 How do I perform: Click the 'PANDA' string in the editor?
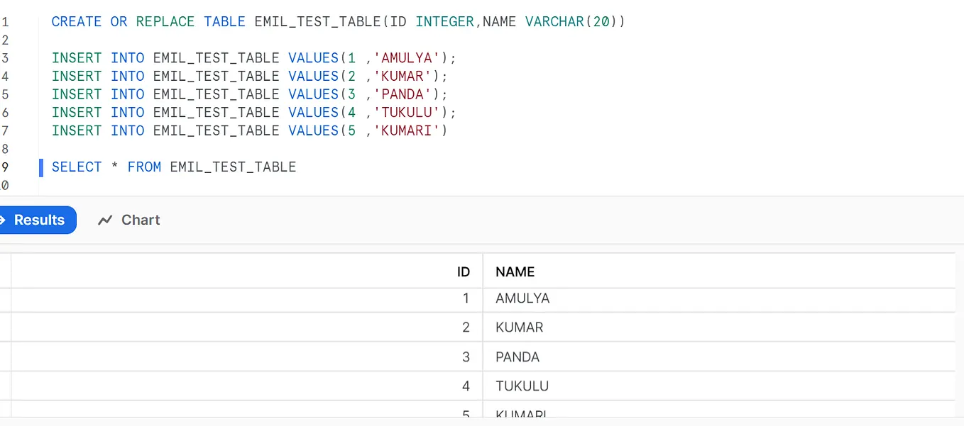(402, 94)
